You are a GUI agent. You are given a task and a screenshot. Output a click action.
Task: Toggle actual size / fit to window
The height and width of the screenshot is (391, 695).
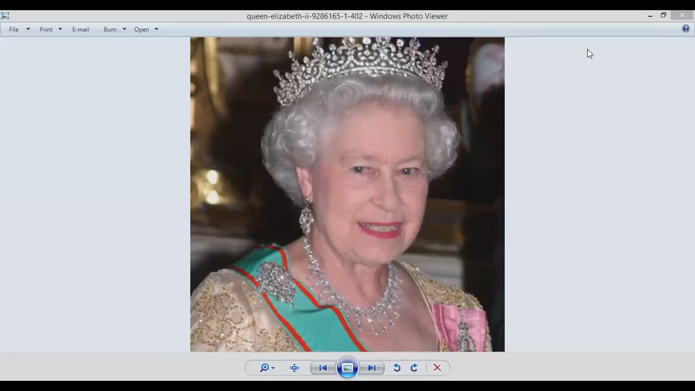(294, 368)
